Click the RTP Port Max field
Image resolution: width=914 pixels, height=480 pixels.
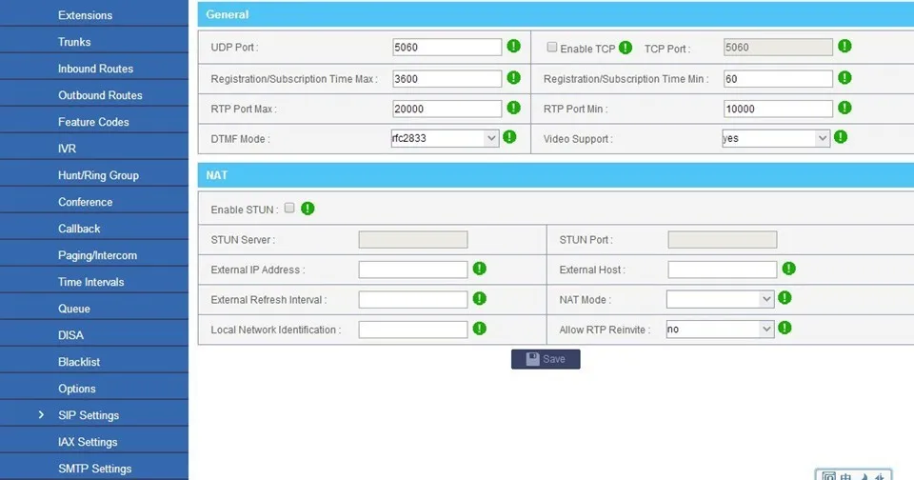tap(447, 110)
